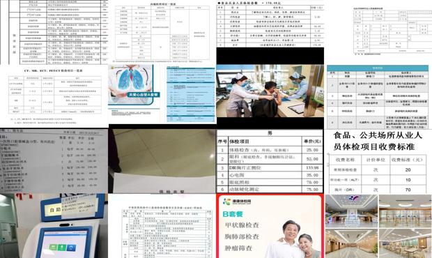Click the 男 header of the price table

270,133
